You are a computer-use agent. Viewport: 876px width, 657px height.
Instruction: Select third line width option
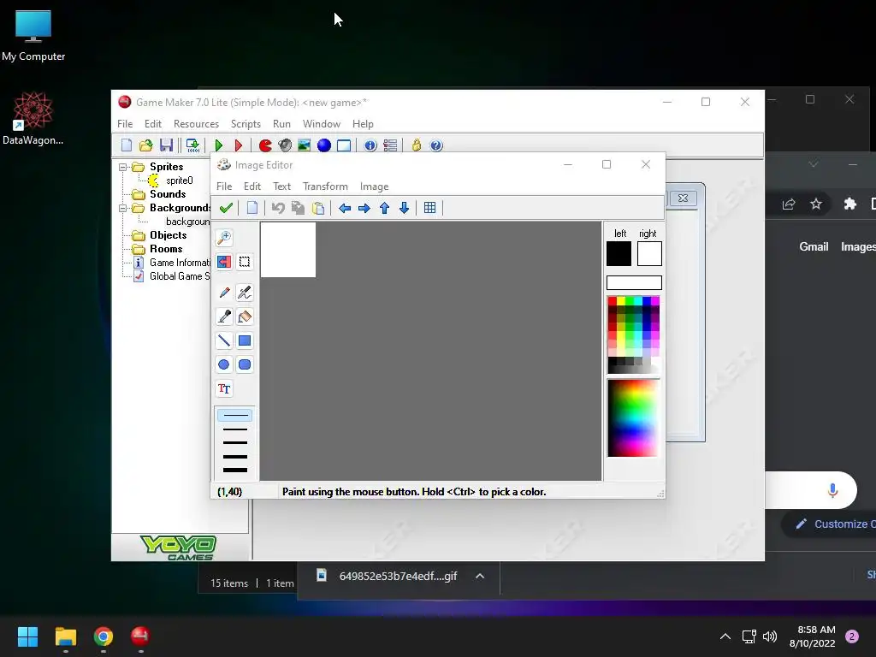tap(235, 442)
